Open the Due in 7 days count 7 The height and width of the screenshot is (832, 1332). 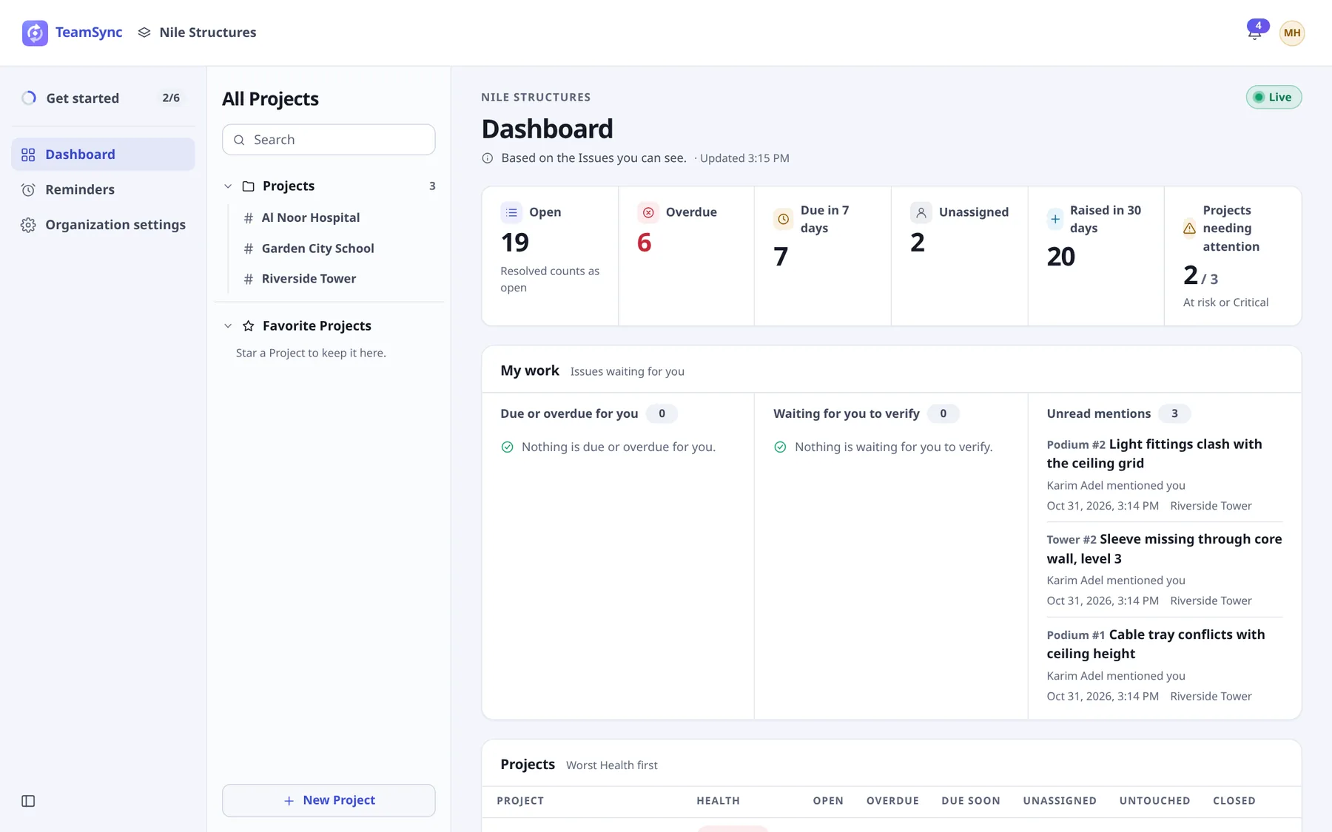pyautogui.click(x=781, y=257)
